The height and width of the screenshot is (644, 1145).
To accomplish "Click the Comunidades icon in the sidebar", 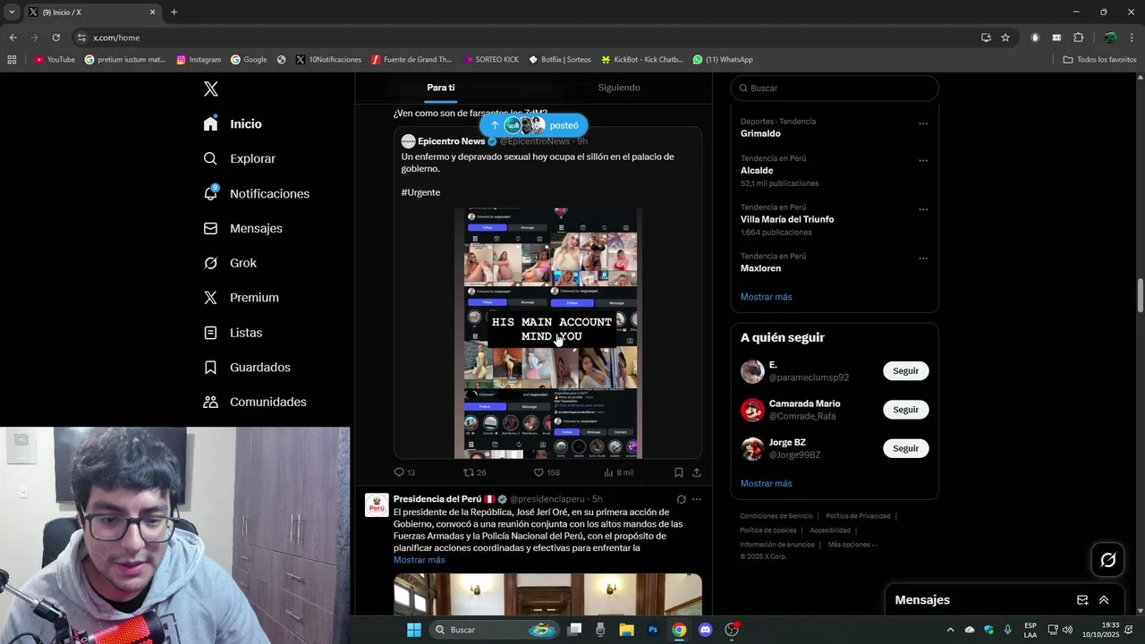I will click(210, 402).
